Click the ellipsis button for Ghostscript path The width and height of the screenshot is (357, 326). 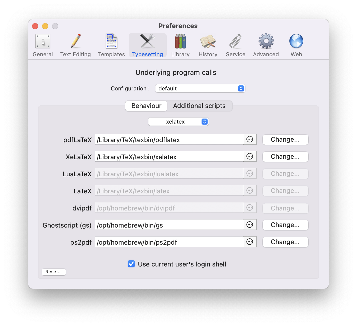tap(250, 225)
